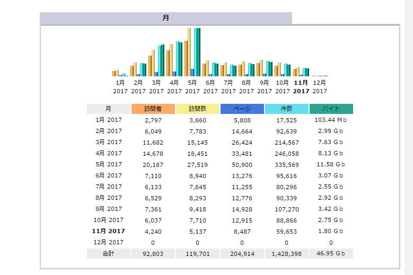Click visitors value 4,240
The width and height of the screenshot is (413, 275).
click(153, 232)
